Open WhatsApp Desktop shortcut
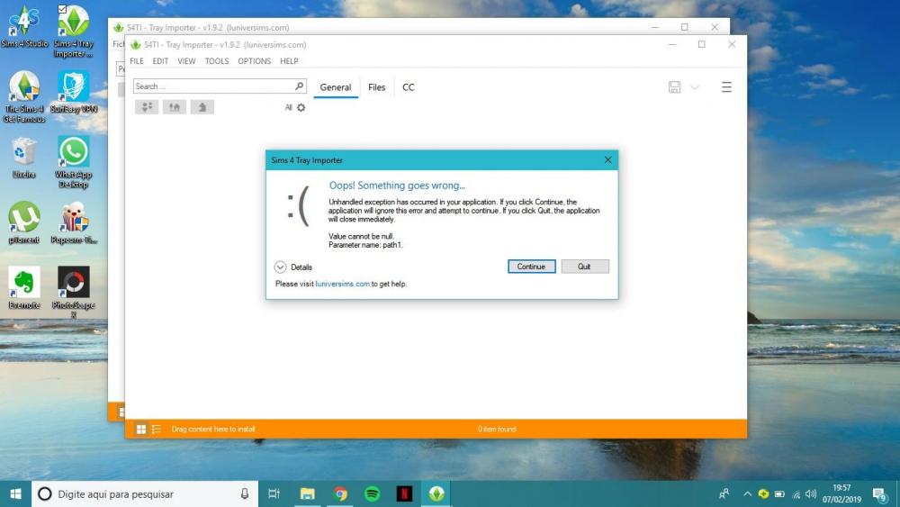Viewport: 900px width, 507px height. click(x=74, y=162)
